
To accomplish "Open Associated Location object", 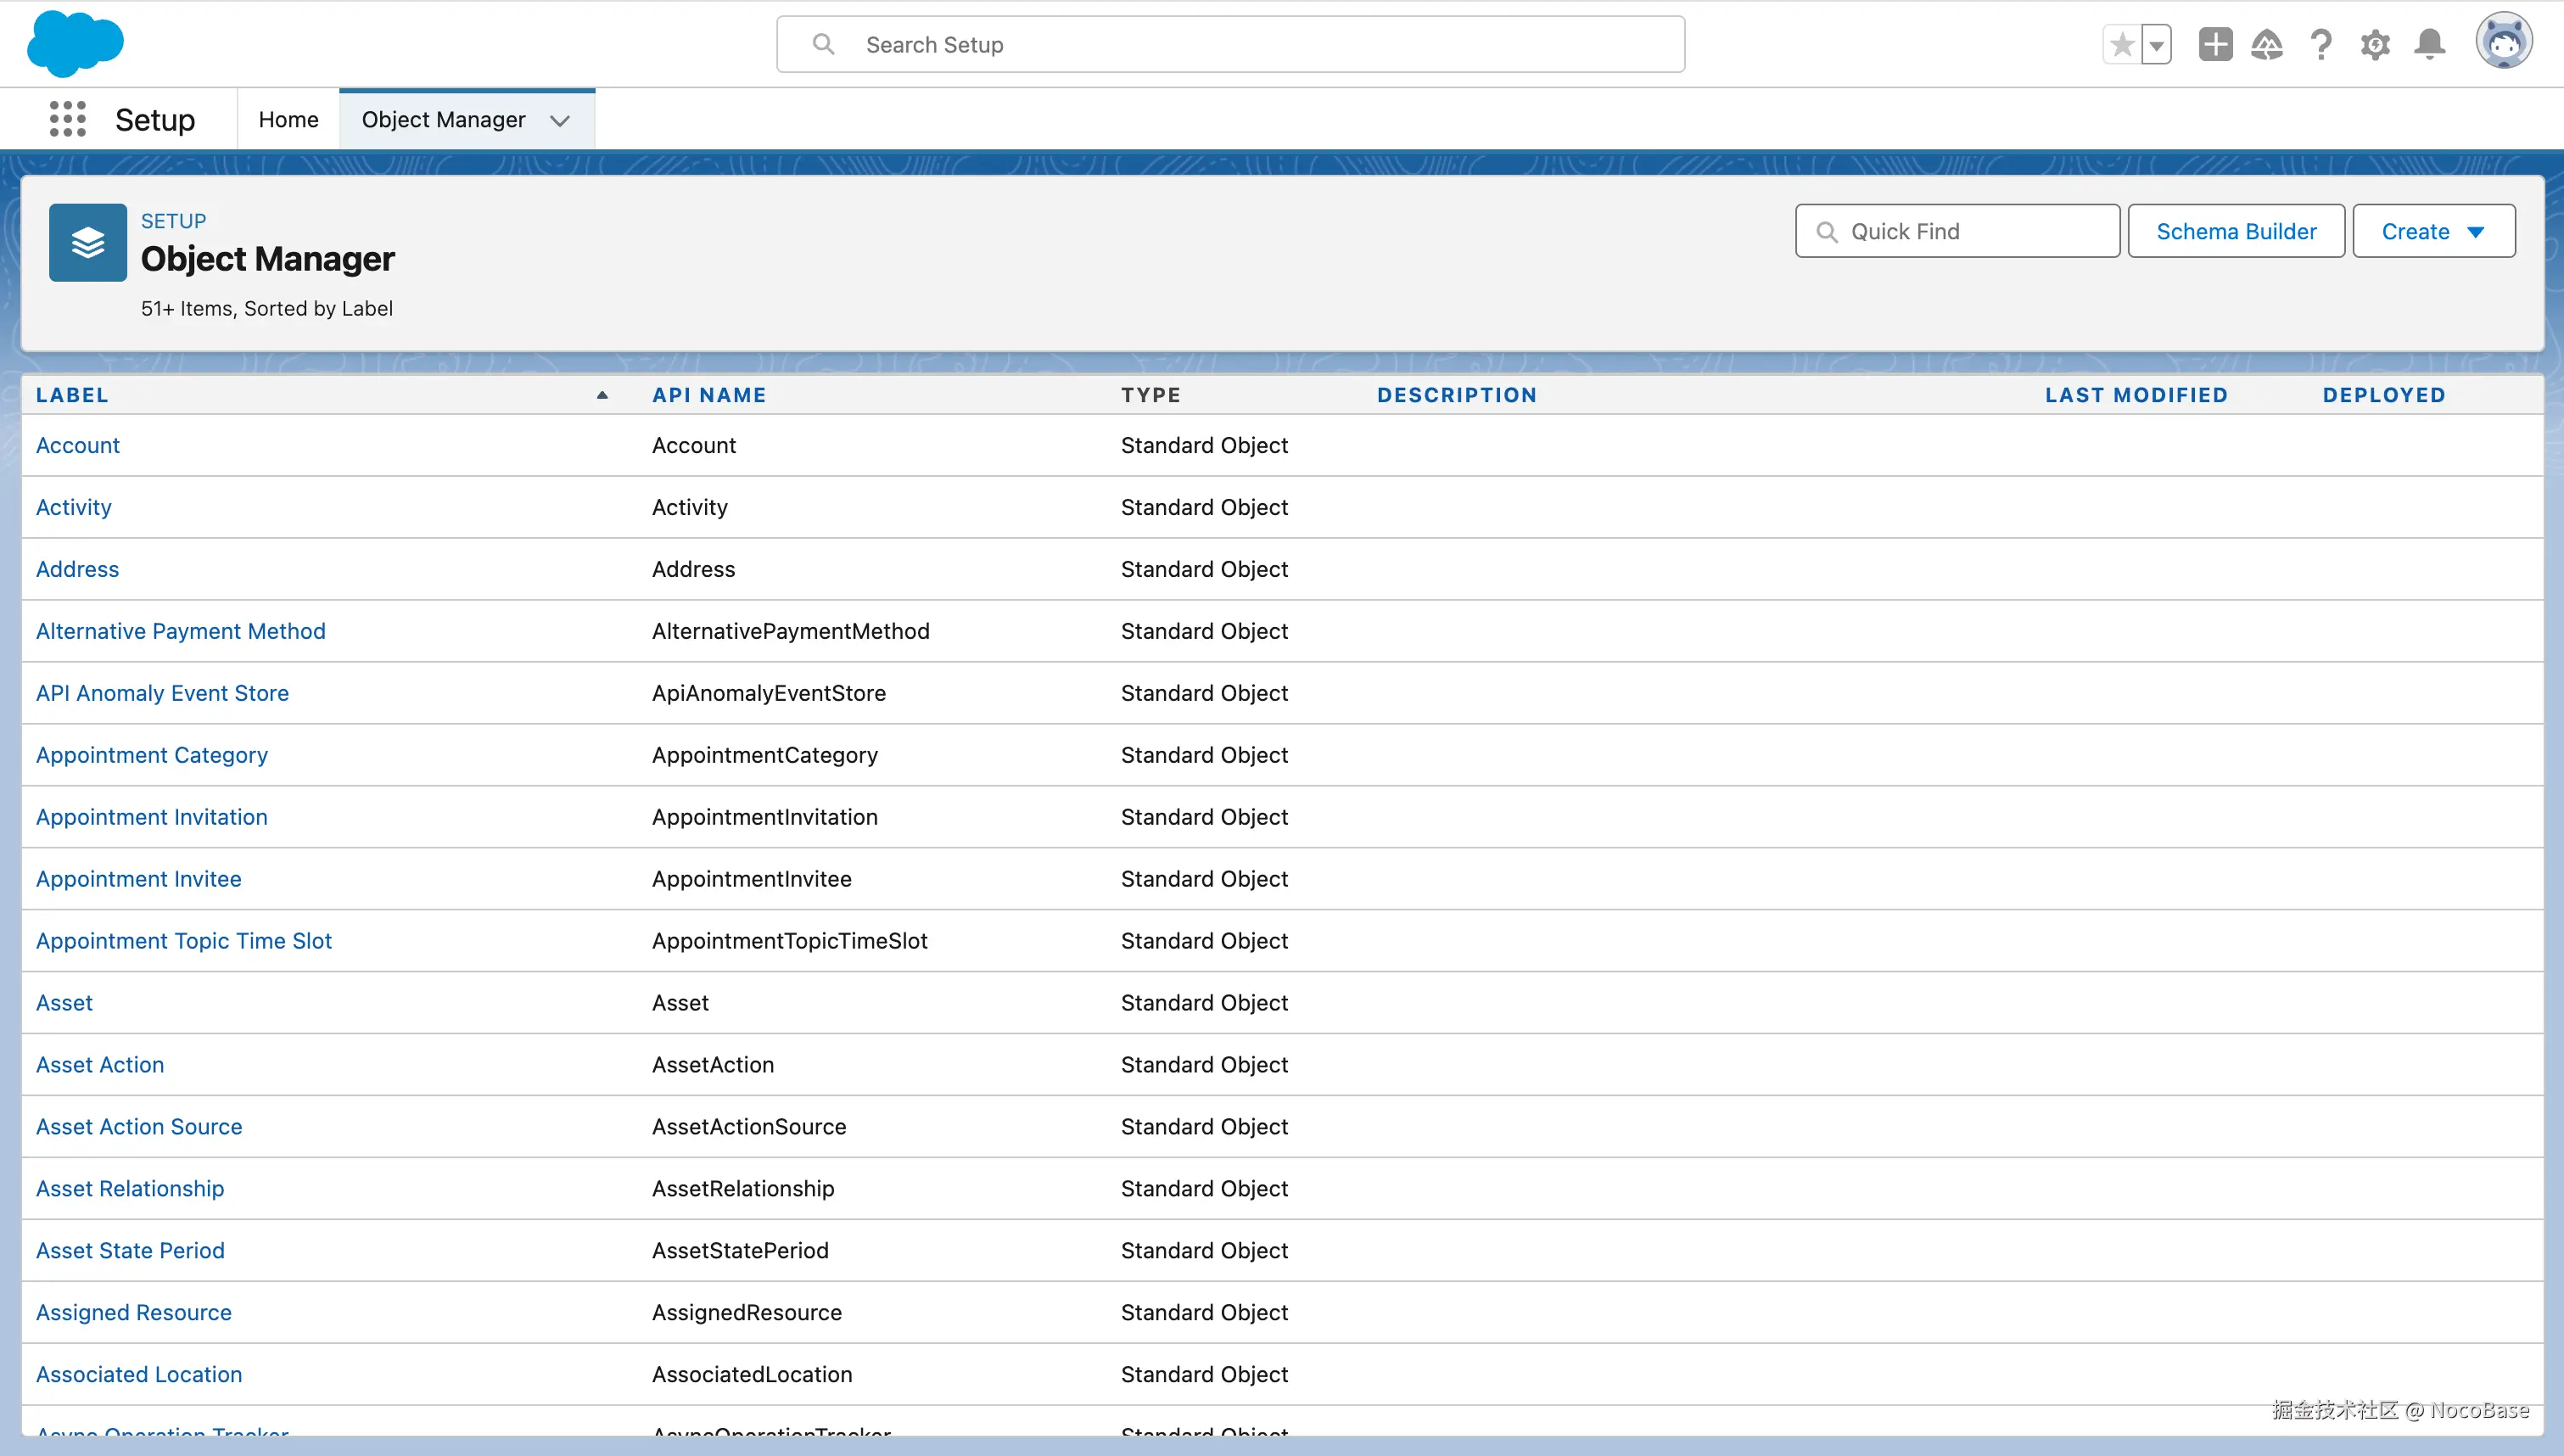I will 139,1375.
